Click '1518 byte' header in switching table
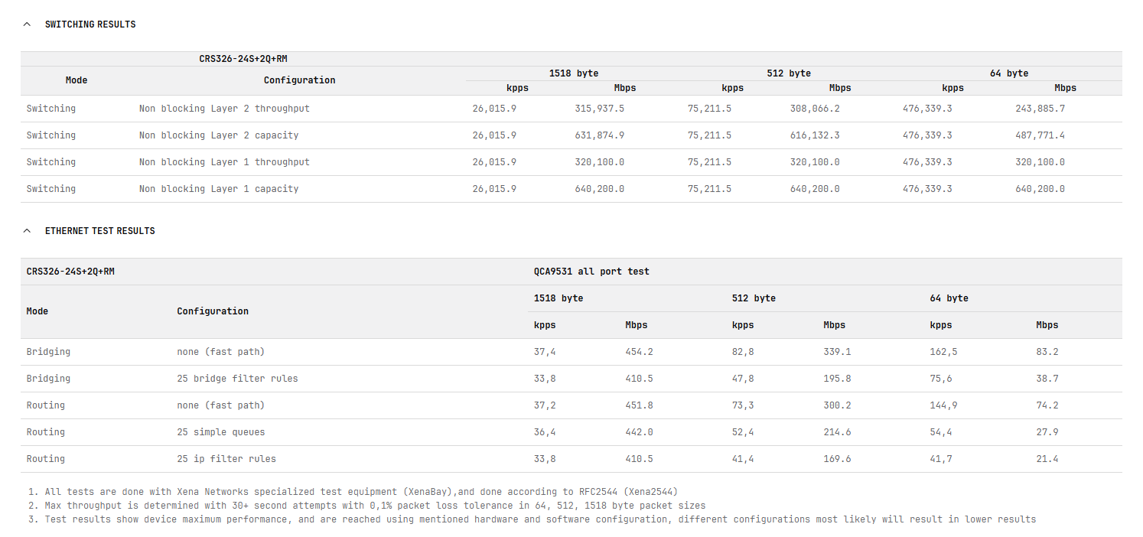1143x537 pixels. (x=574, y=73)
